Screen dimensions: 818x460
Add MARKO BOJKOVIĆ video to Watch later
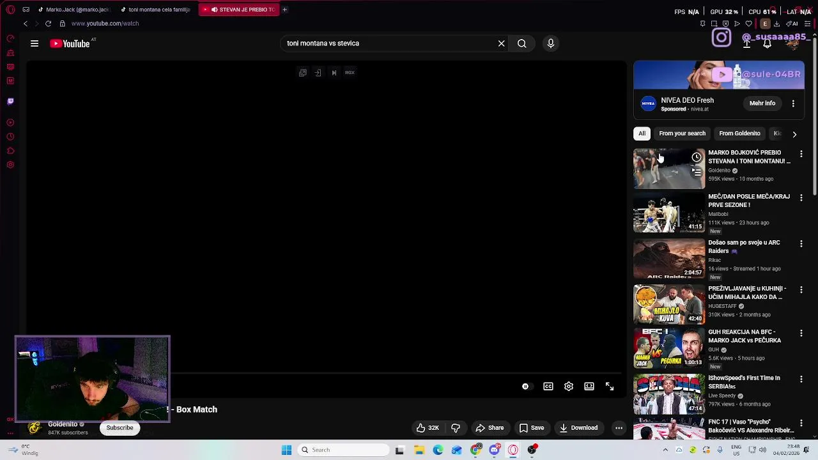(697, 157)
